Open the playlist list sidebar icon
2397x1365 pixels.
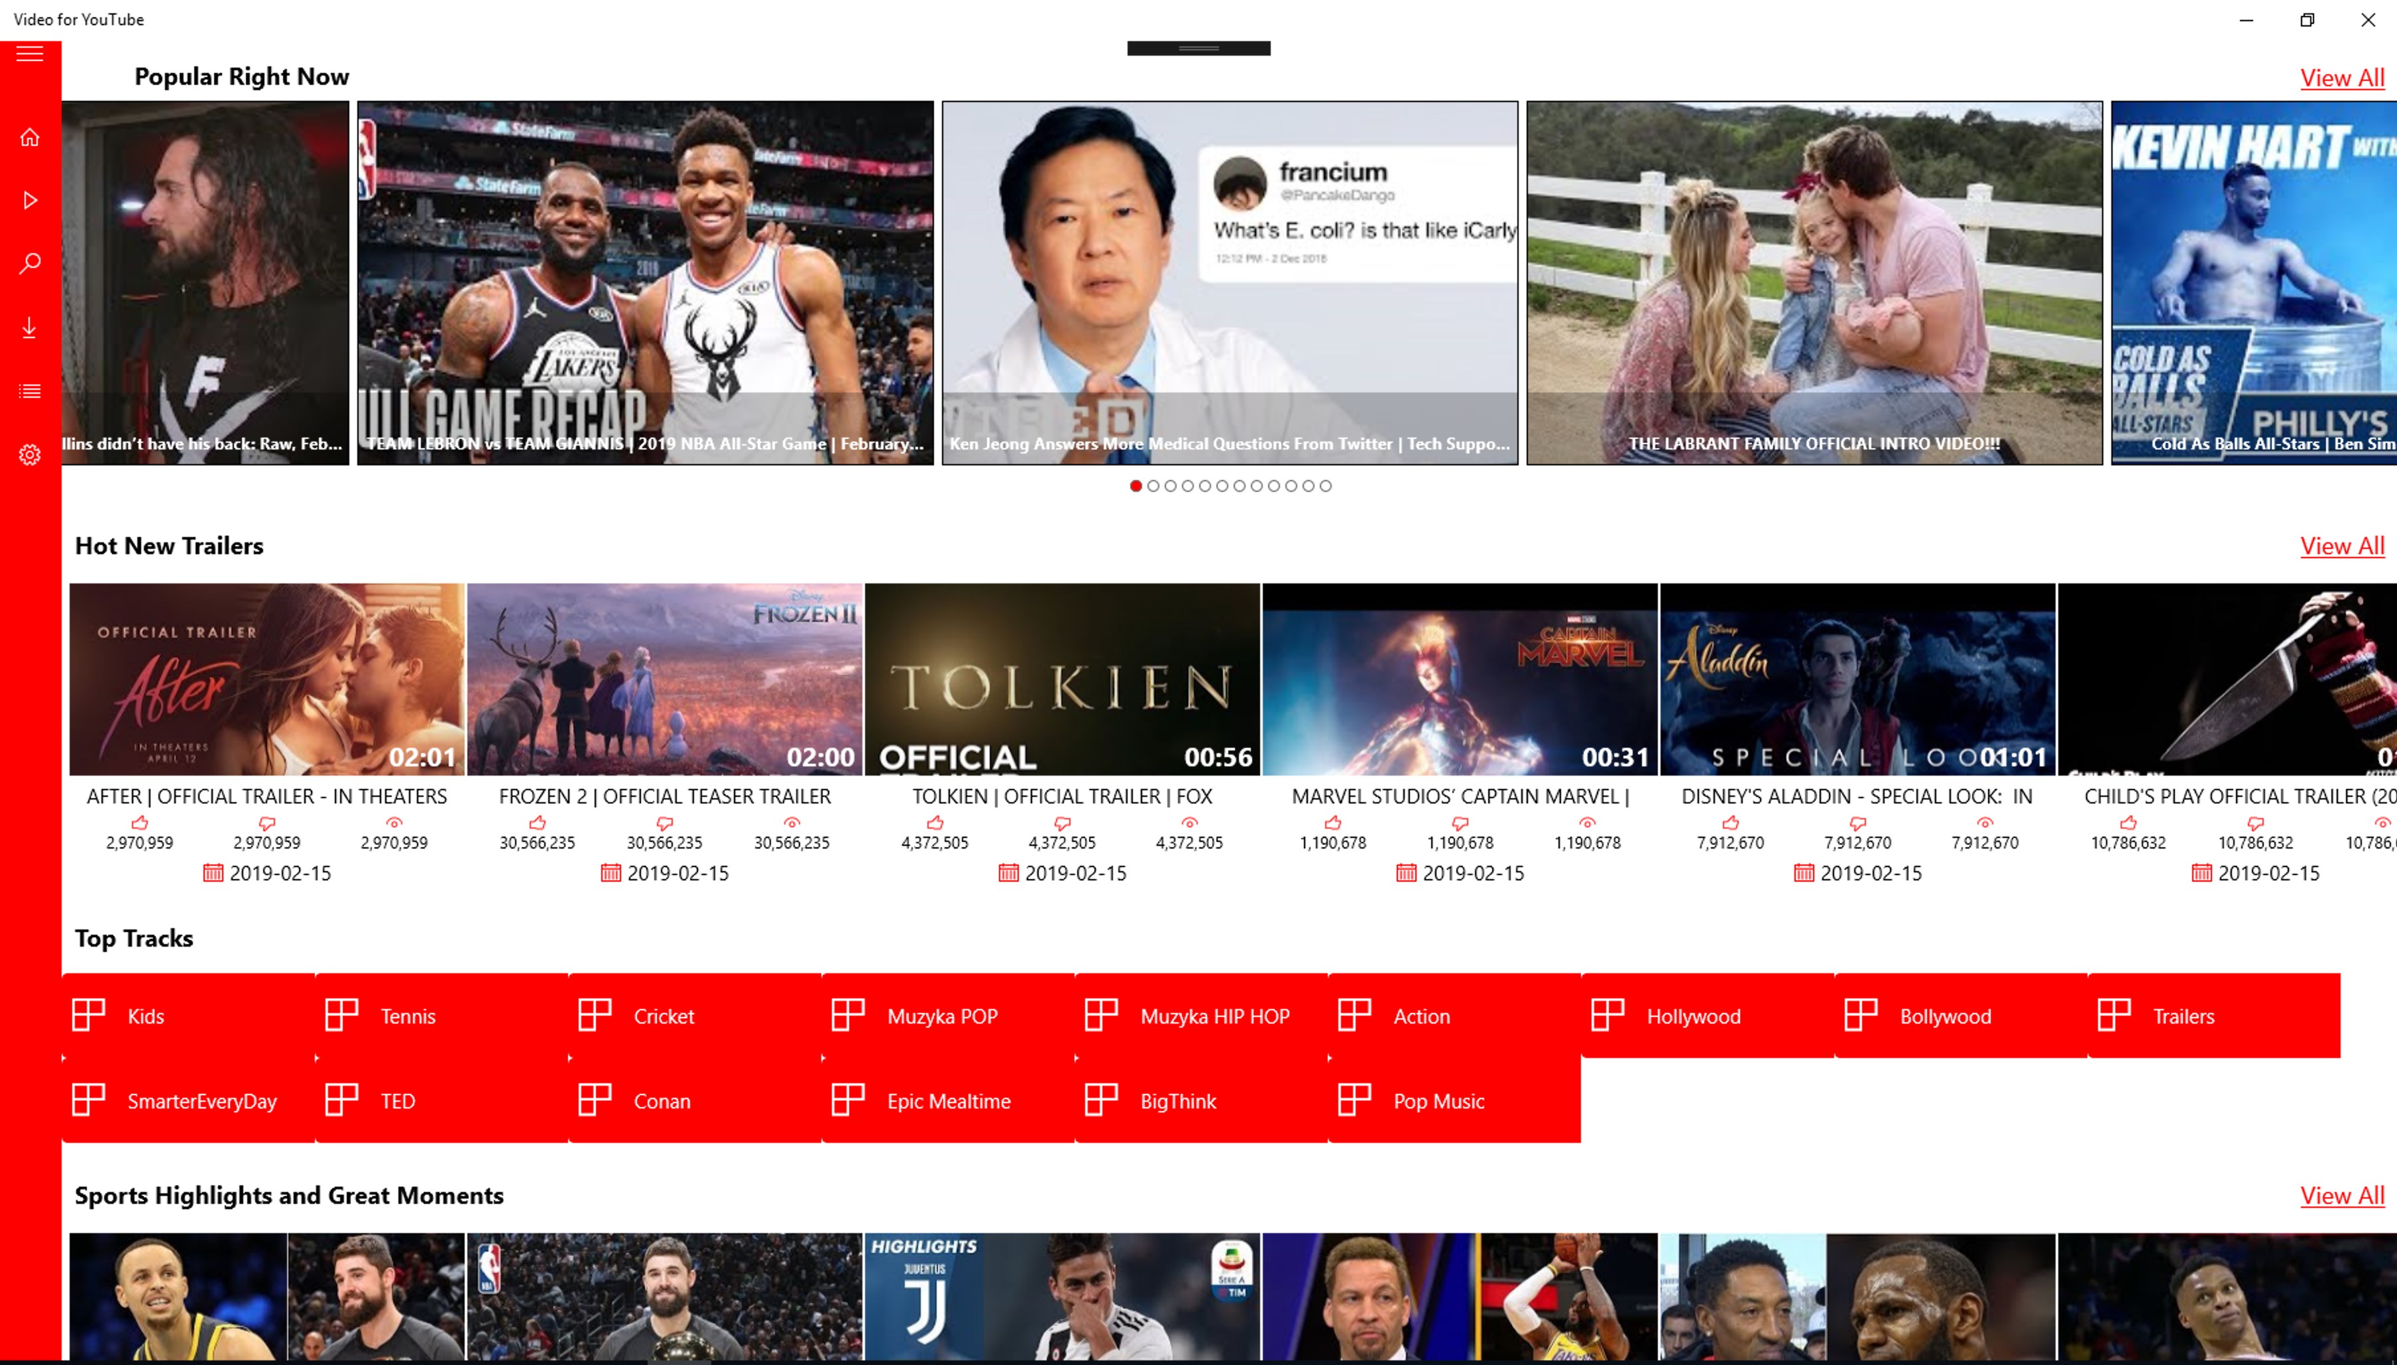[30, 391]
